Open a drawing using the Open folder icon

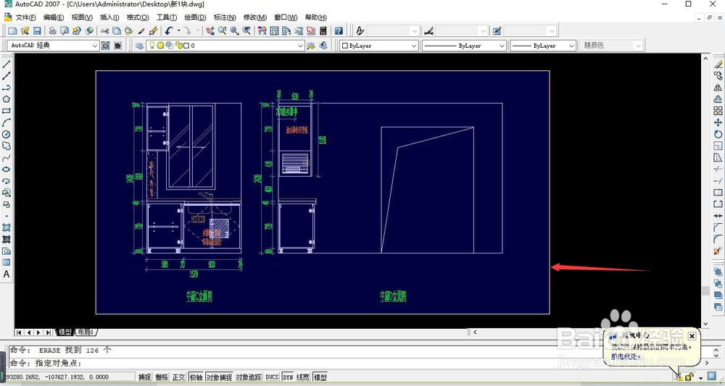(25, 31)
